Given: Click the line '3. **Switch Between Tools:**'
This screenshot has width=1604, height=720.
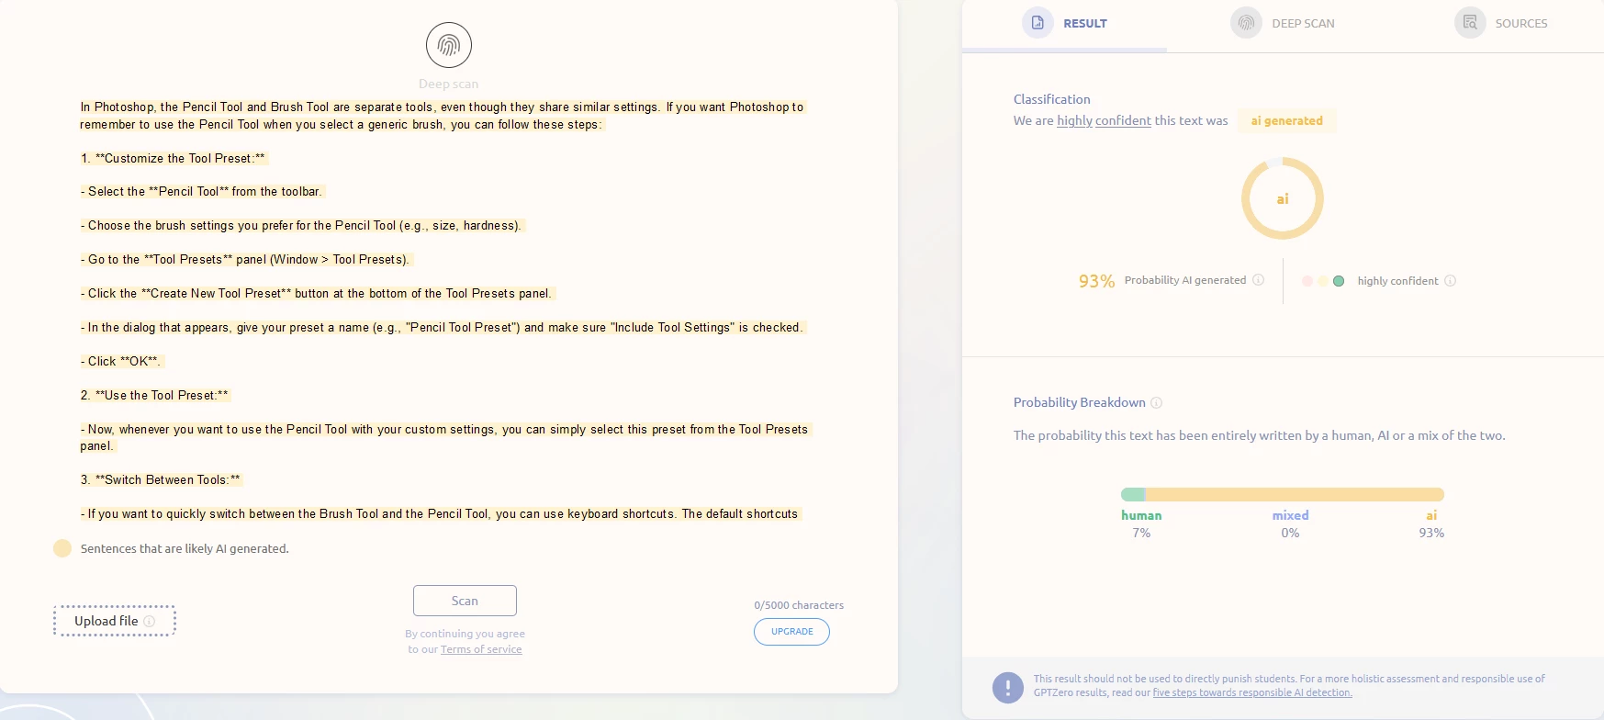Looking at the screenshot, I should (x=161, y=479).
